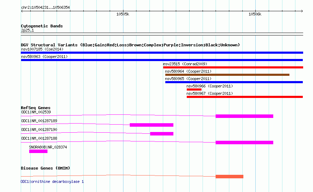Select the nsv580967 (Cooper2011) label
313x192 pixels.
[x=210, y=93]
